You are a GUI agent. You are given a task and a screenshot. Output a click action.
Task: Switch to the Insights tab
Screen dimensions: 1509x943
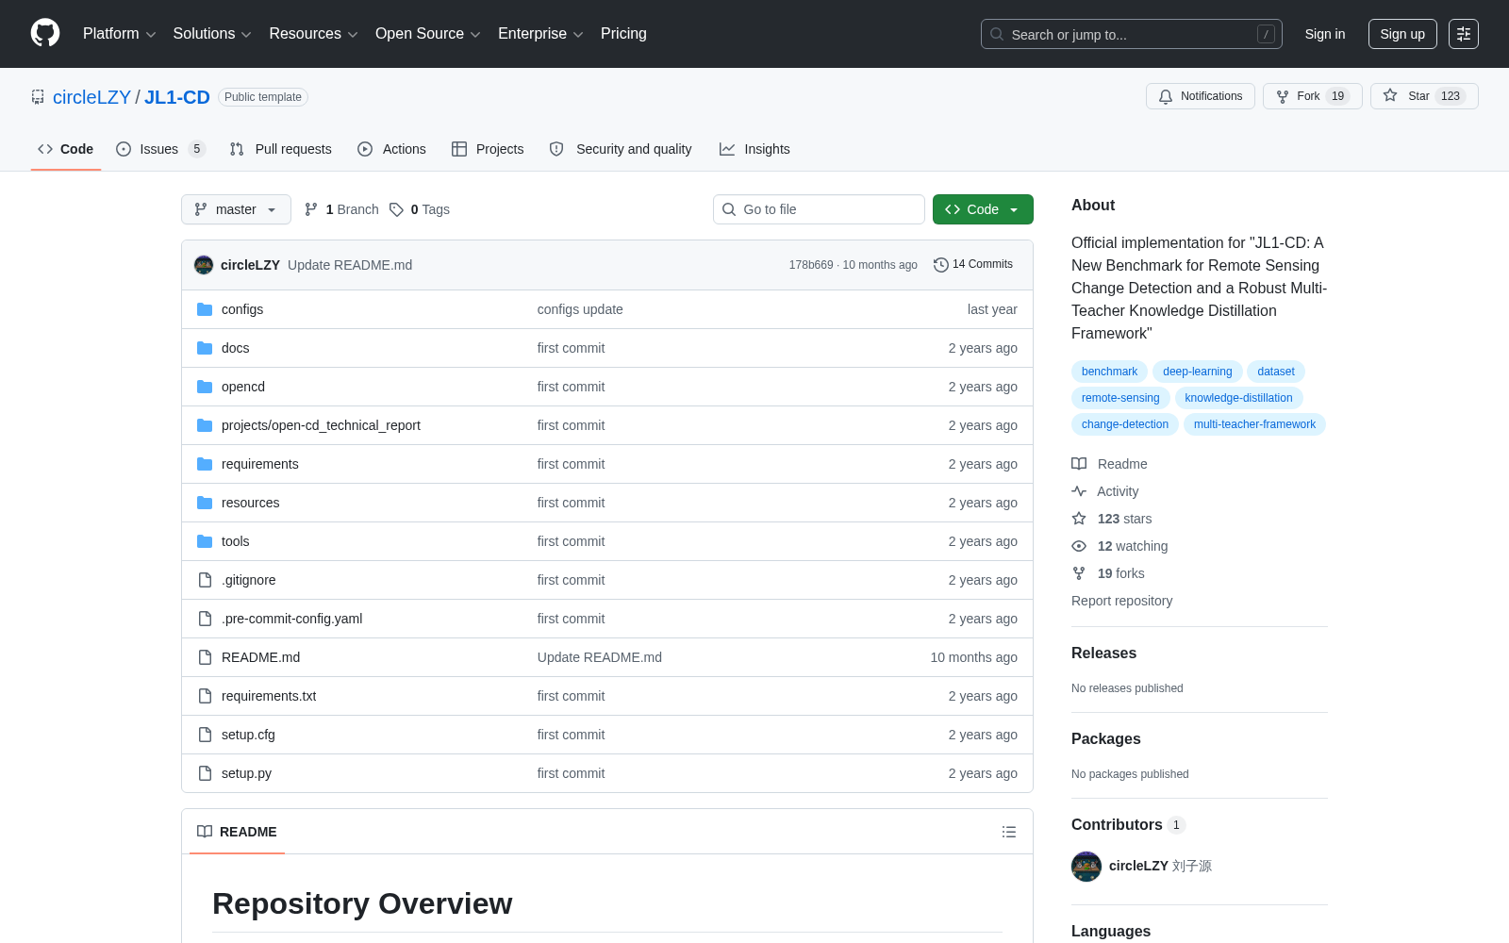tap(754, 149)
